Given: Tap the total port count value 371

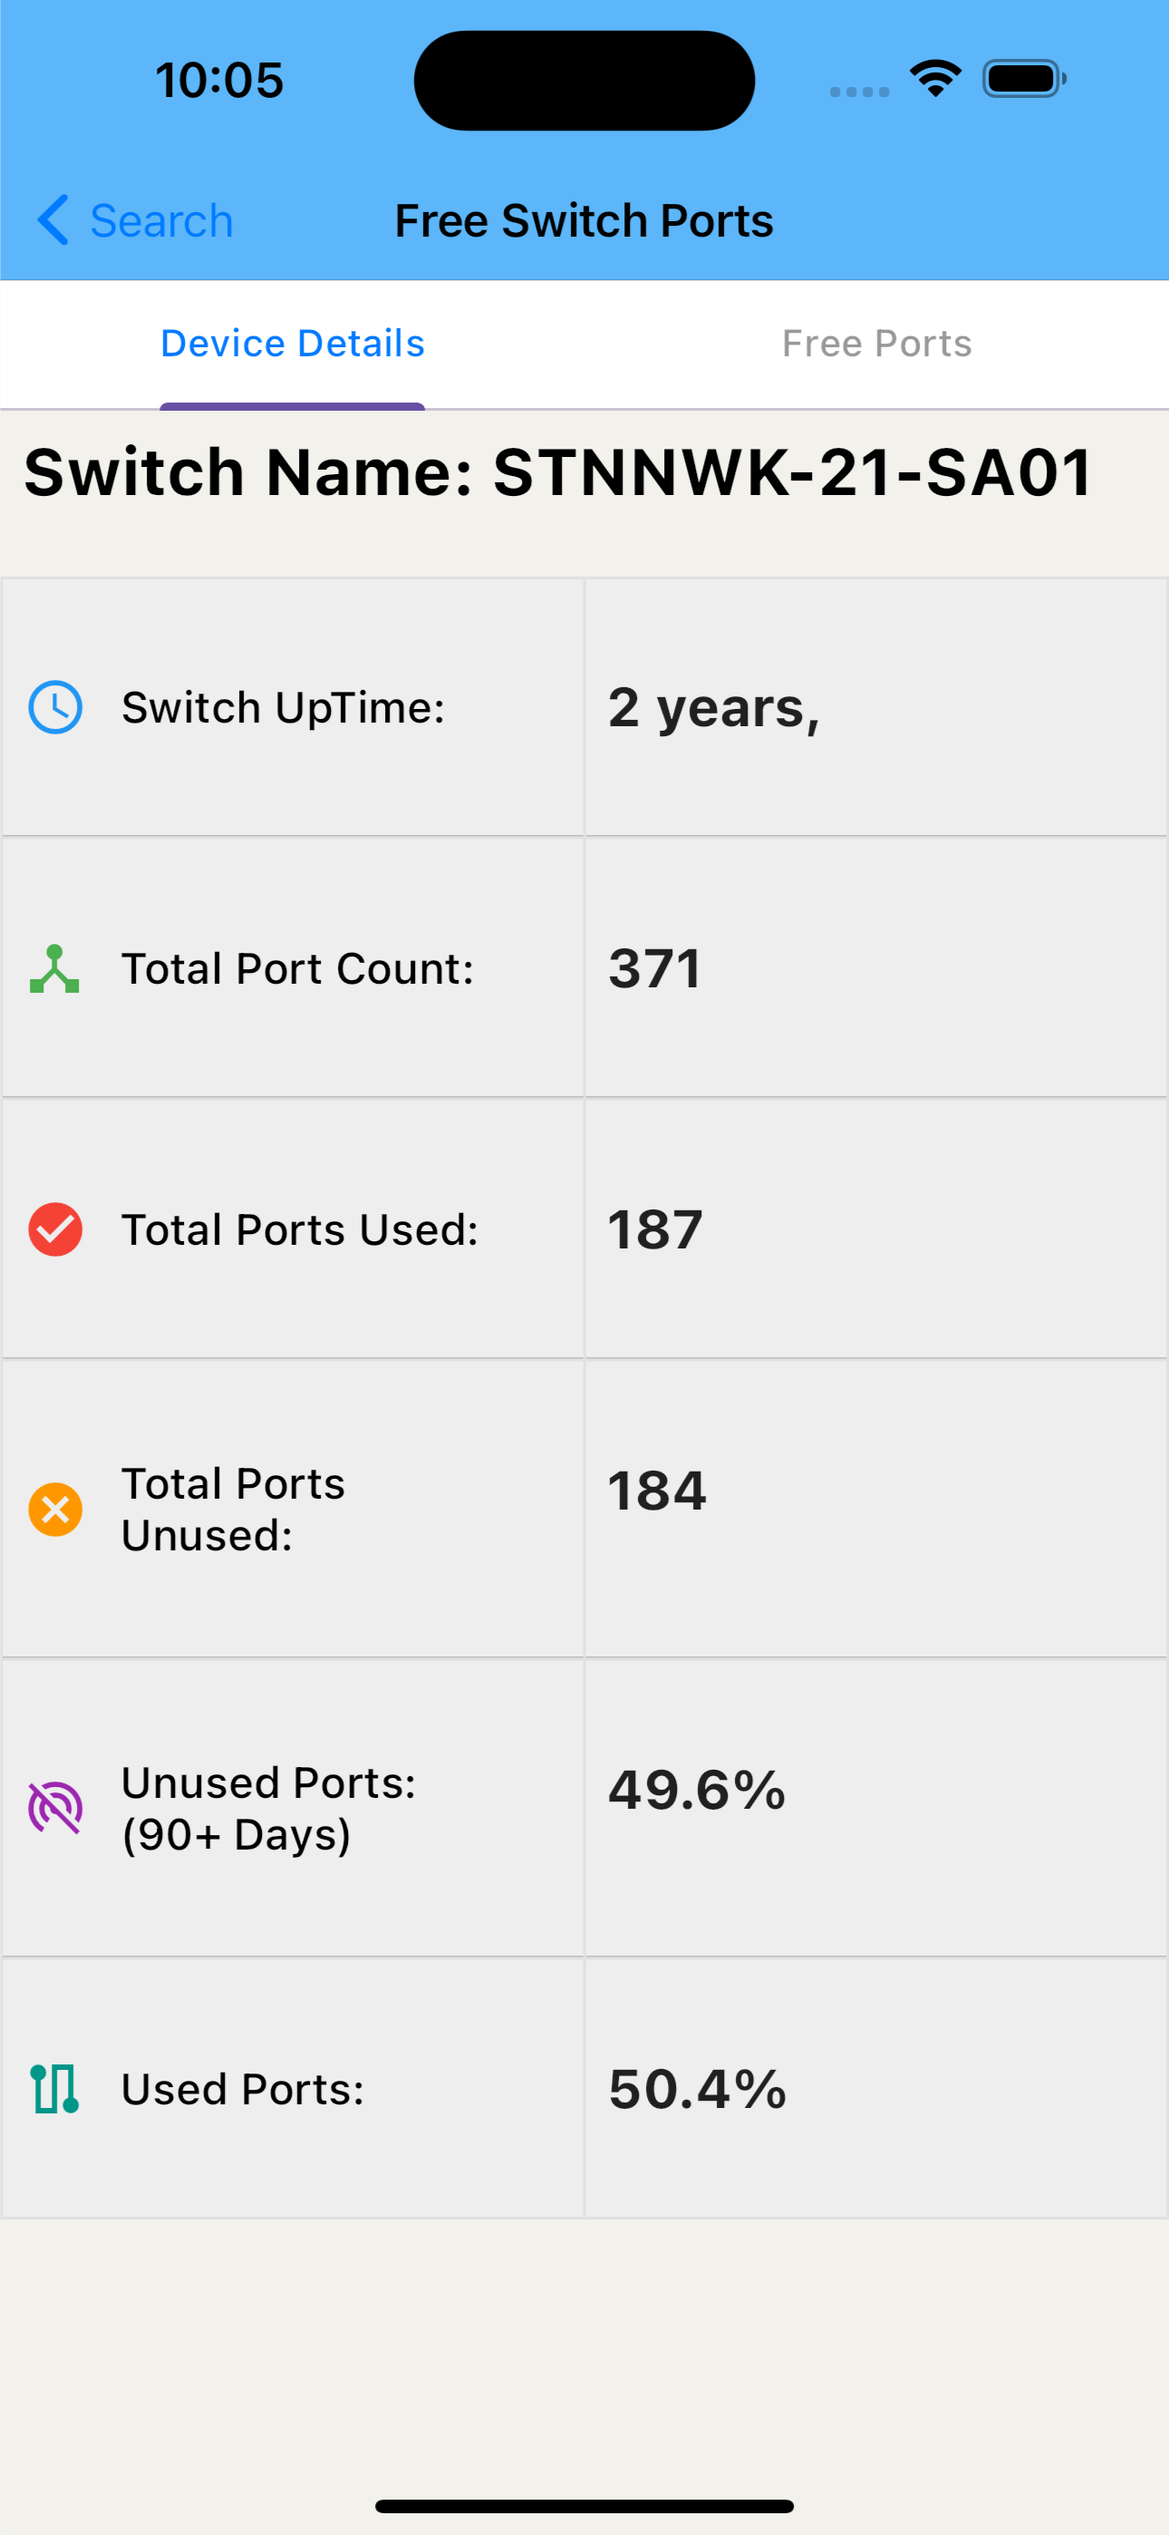Looking at the screenshot, I should coord(654,969).
